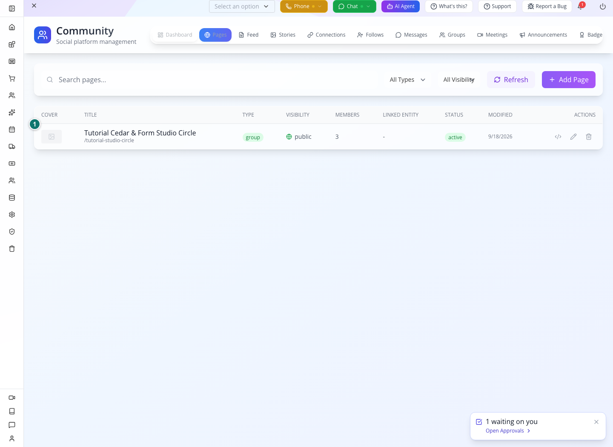Open the database sidebar icon
The height and width of the screenshot is (447, 613).
point(12,198)
